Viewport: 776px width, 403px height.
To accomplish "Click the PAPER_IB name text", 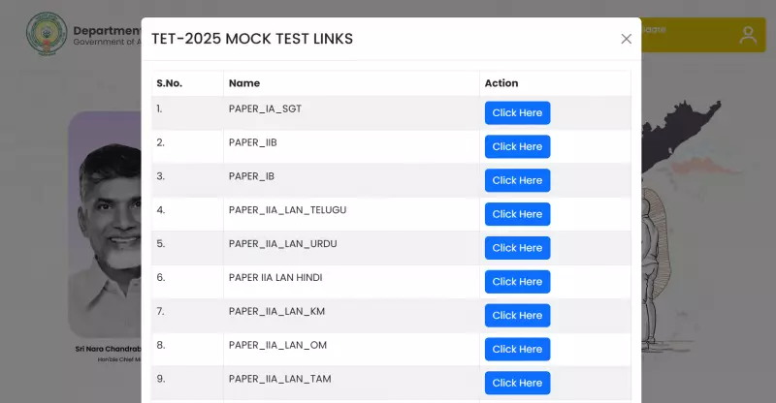I will pos(251,176).
